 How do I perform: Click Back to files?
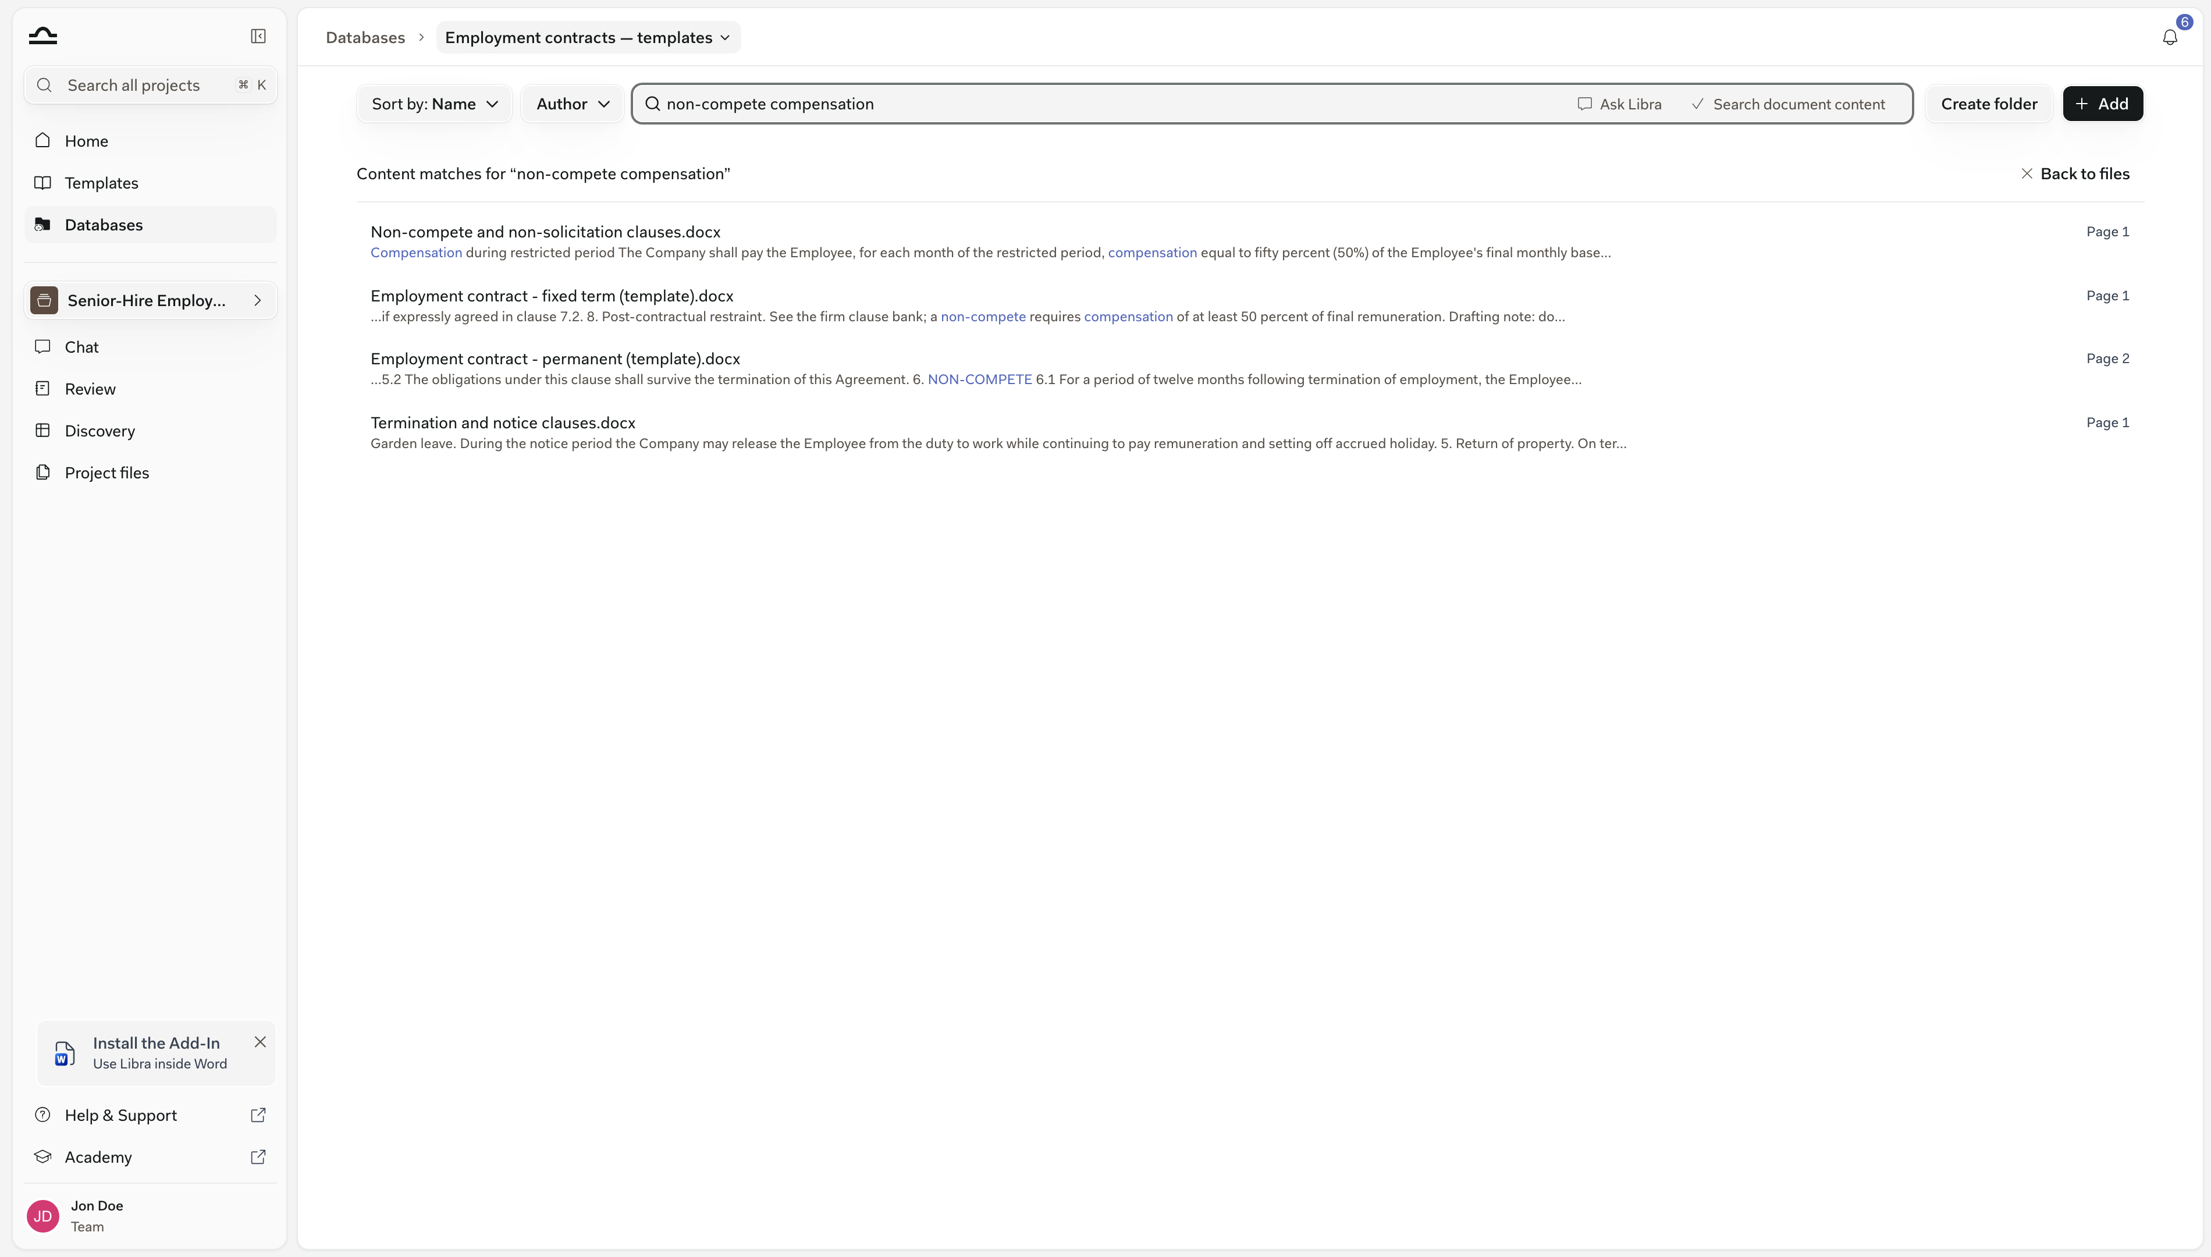pyautogui.click(x=2075, y=173)
